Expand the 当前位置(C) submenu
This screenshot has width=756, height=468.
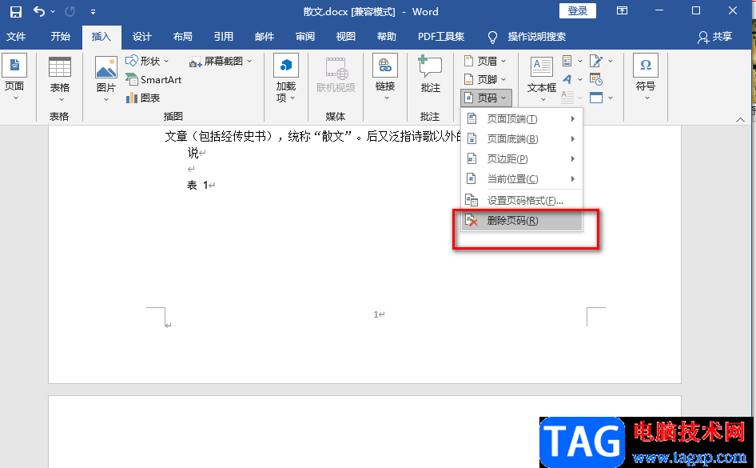pos(522,179)
